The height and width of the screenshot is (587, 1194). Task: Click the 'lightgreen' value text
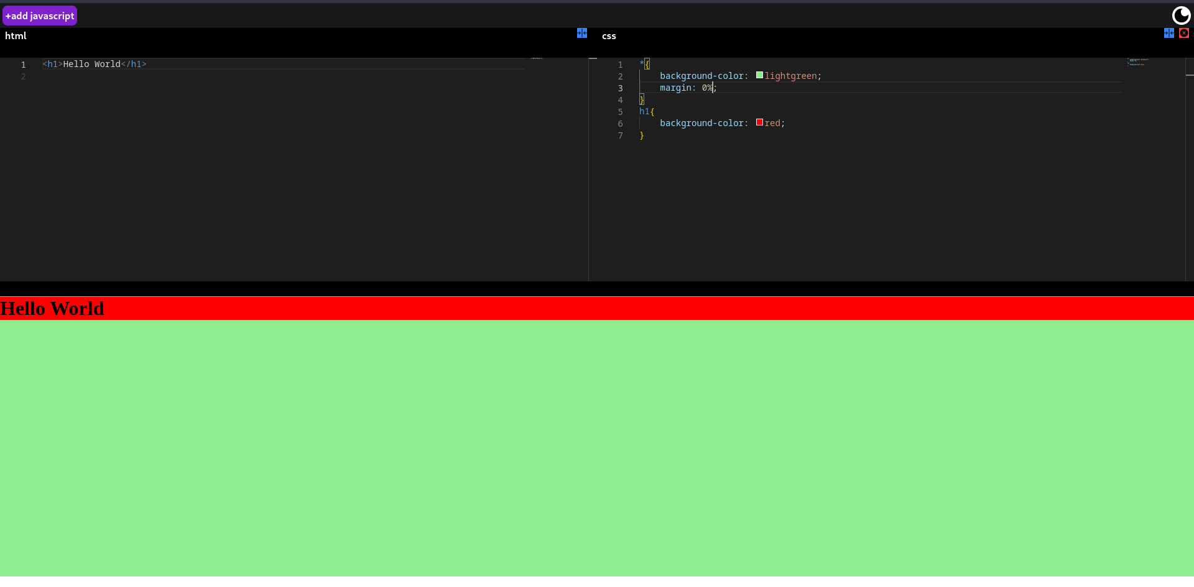pyautogui.click(x=790, y=76)
